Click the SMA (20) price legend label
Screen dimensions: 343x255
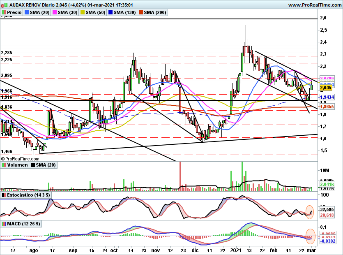39,12
